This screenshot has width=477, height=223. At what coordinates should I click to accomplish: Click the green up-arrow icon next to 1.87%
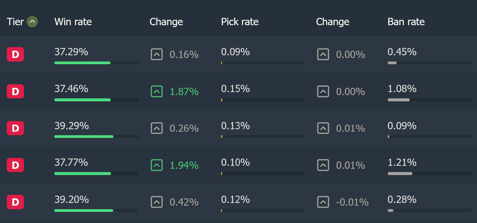pyautogui.click(x=157, y=91)
